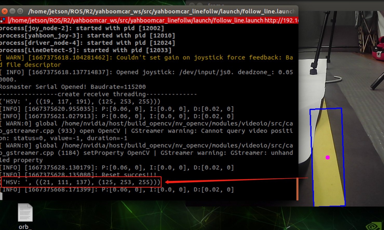The width and height of the screenshot is (384, 230).
Task: Open the orb text file on the desktop
Action: [x=25, y=213]
